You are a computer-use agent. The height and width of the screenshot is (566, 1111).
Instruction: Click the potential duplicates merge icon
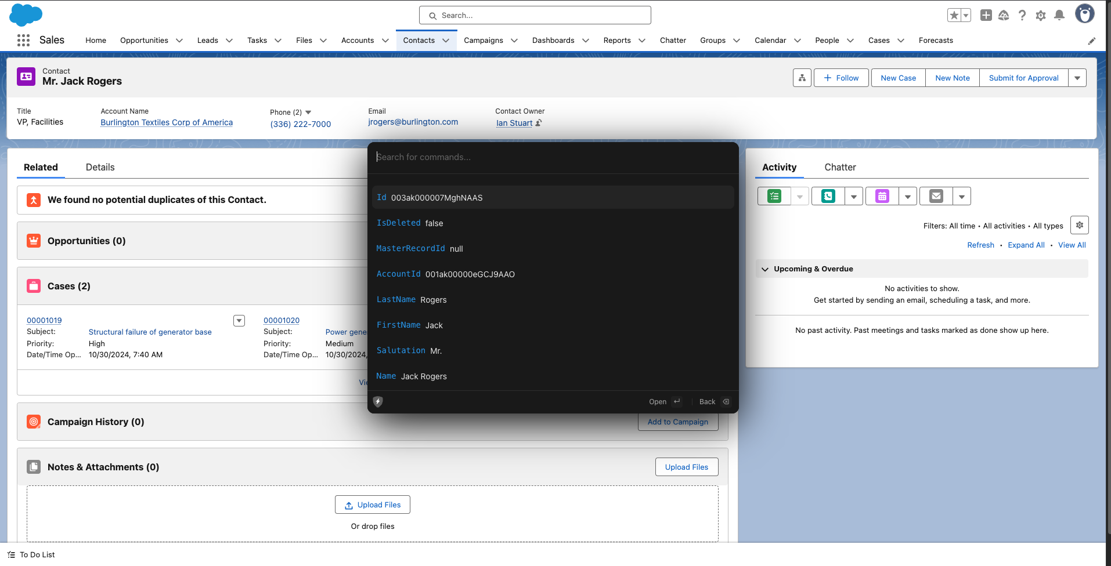34,200
